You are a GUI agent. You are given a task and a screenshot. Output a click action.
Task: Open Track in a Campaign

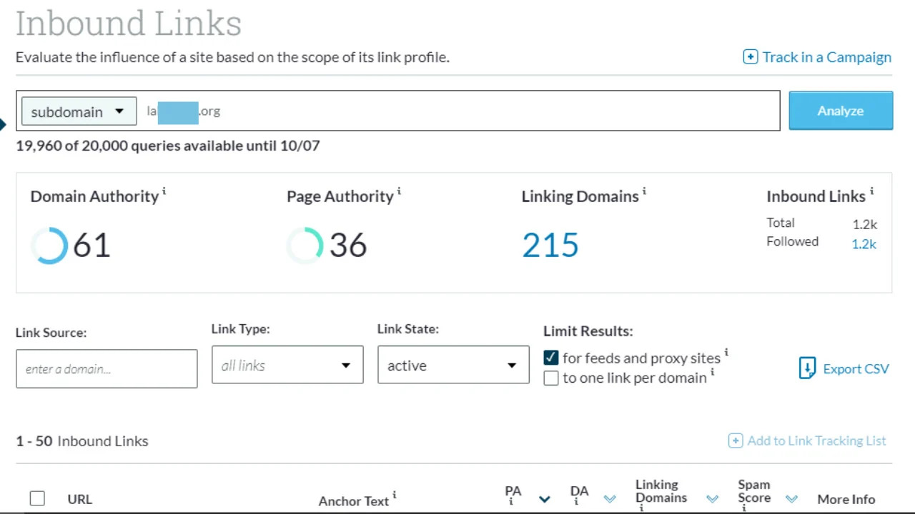(816, 57)
